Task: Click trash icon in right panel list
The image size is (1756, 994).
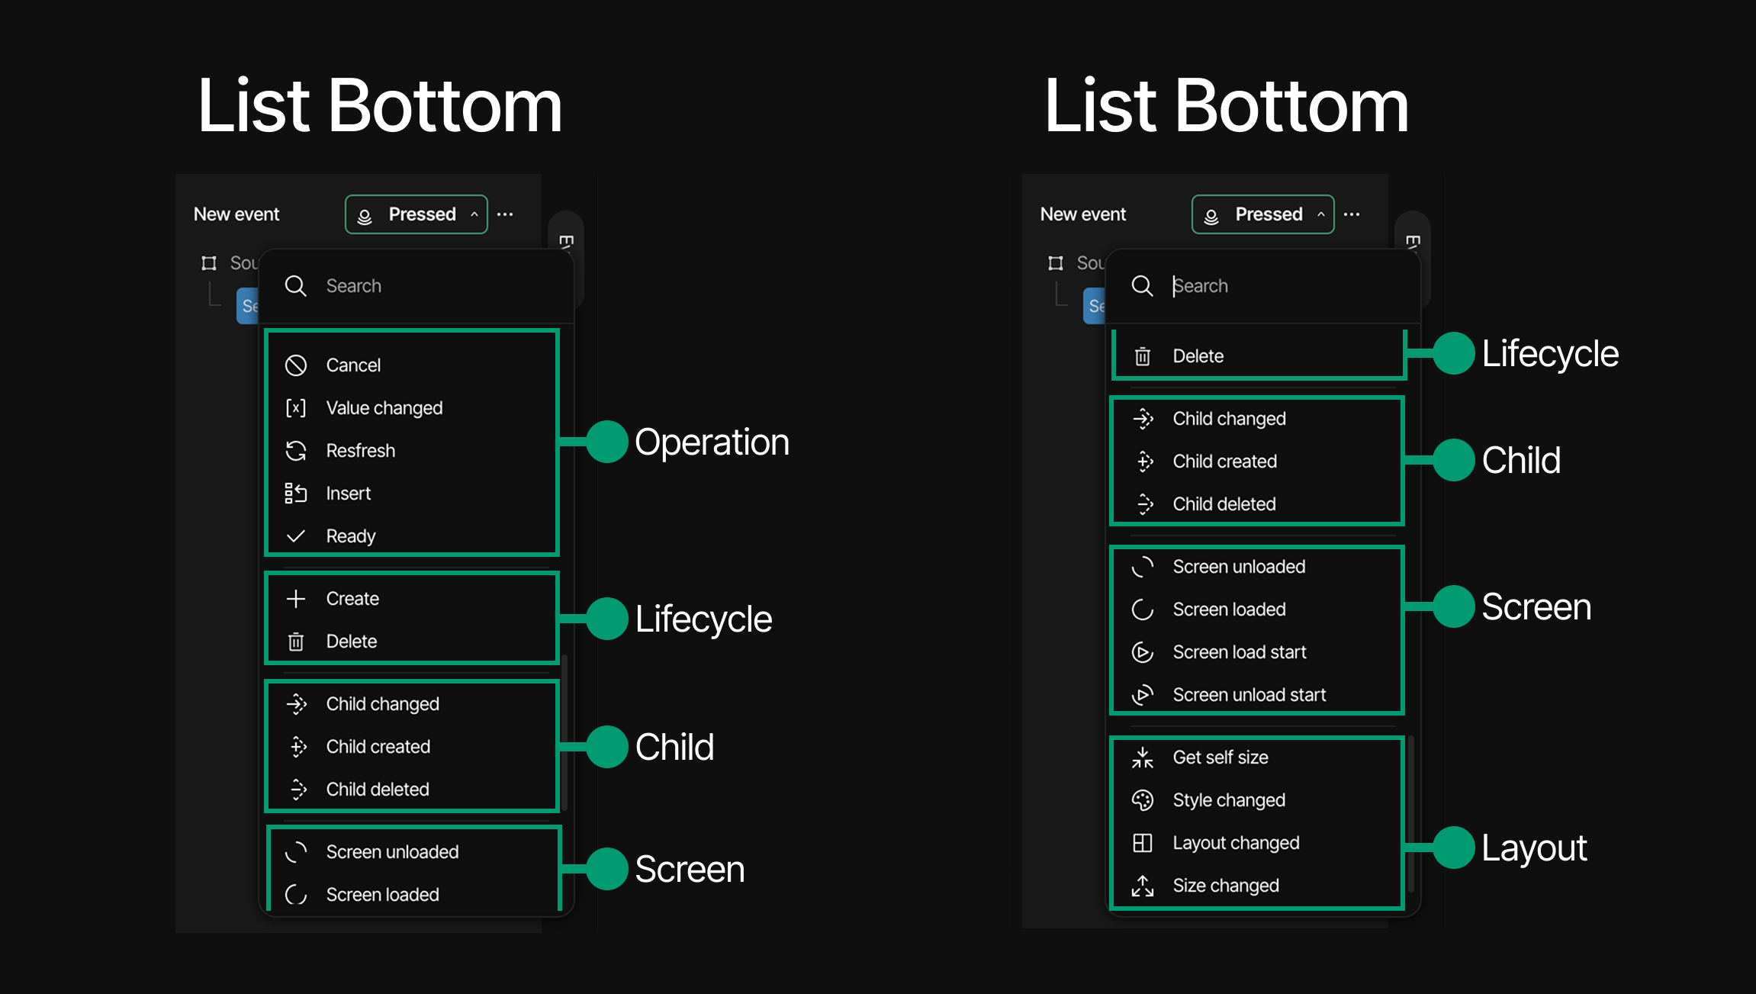Action: [1143, 356]
